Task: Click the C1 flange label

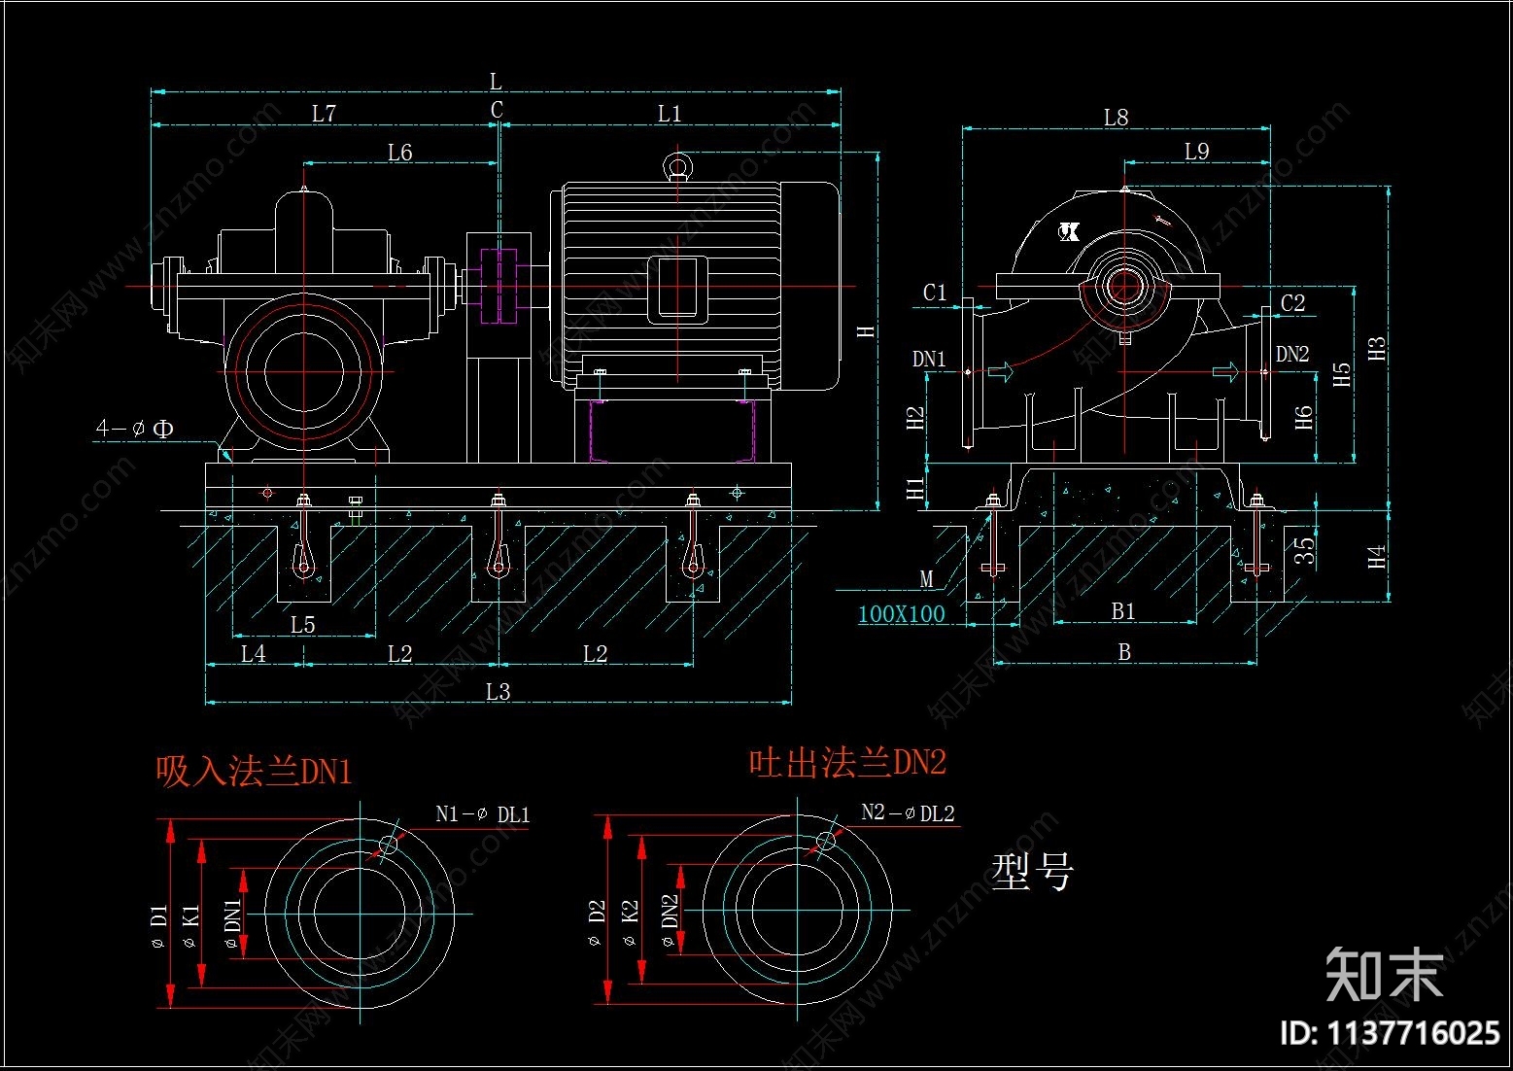Action: (x=935, y=293)
